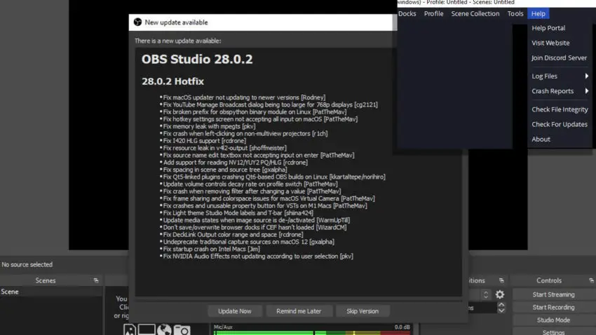Click the camera screenshot source icon
The image size is (596, 335).
point(182,329)
